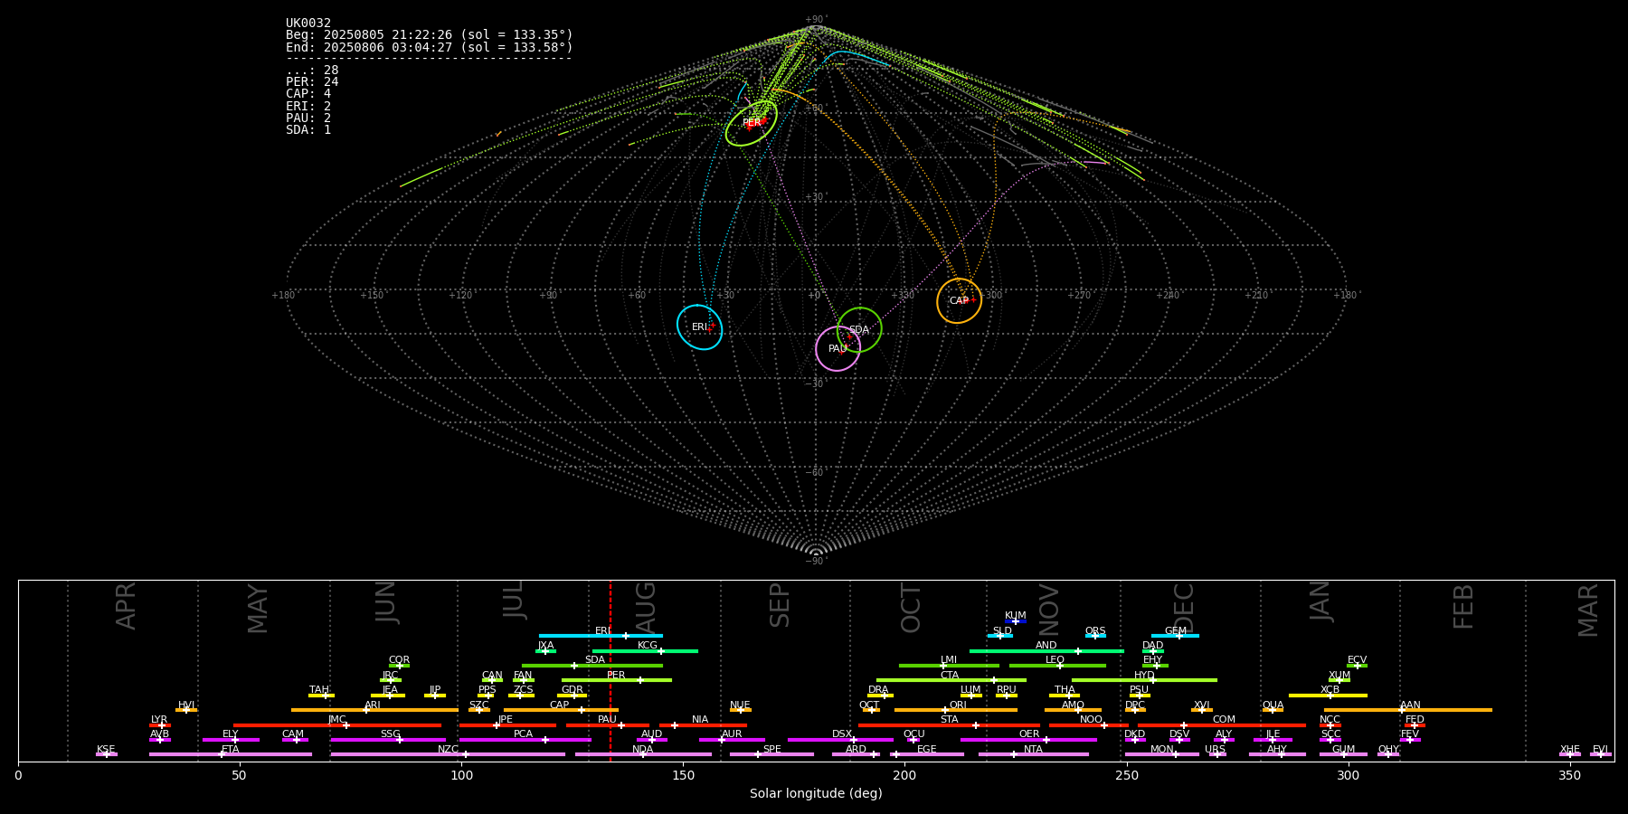1628x814 pixels.
Task: Click the station ID text UK0032
Action: pyautogui.click(x=308, y=24)
